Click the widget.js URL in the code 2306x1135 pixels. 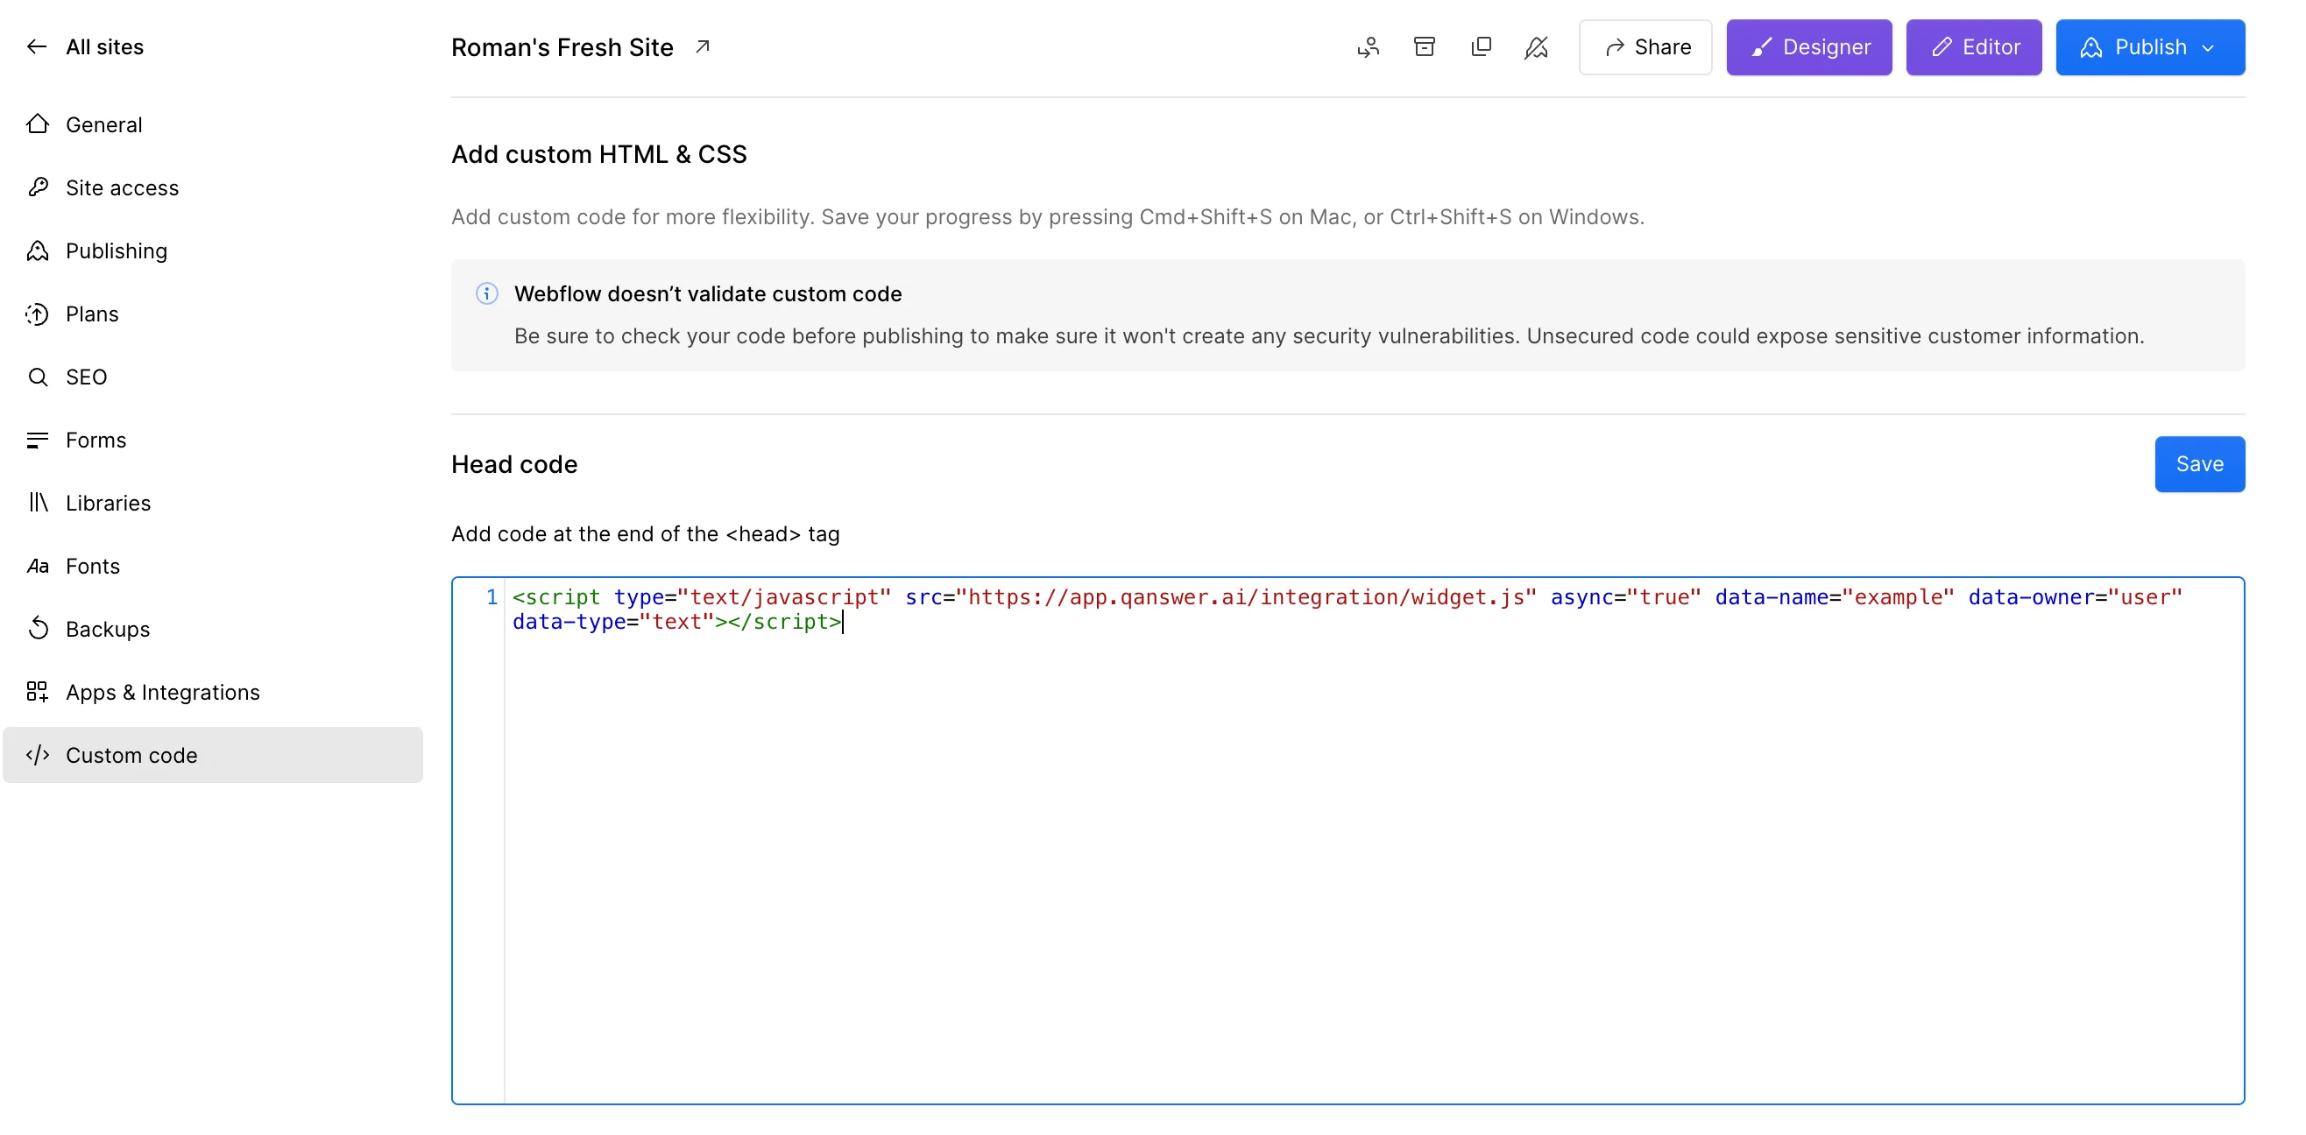(x=1246, y=596)
